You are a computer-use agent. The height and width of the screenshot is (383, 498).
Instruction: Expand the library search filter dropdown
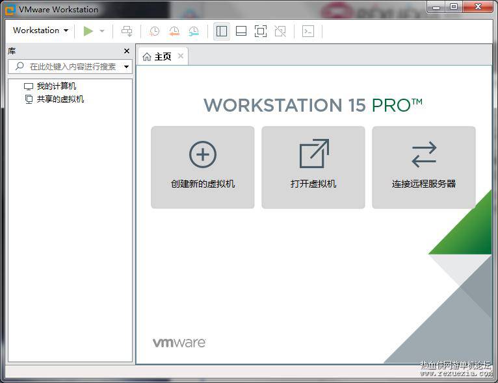coord(126,67)
